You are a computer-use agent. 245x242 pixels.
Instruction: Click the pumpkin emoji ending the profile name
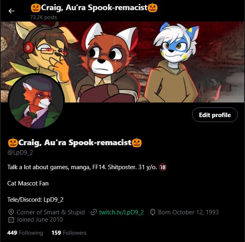point(137,142)
